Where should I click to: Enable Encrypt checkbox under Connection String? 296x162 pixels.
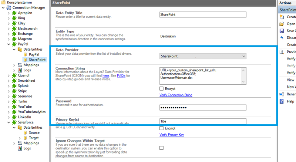coord(161,89)
